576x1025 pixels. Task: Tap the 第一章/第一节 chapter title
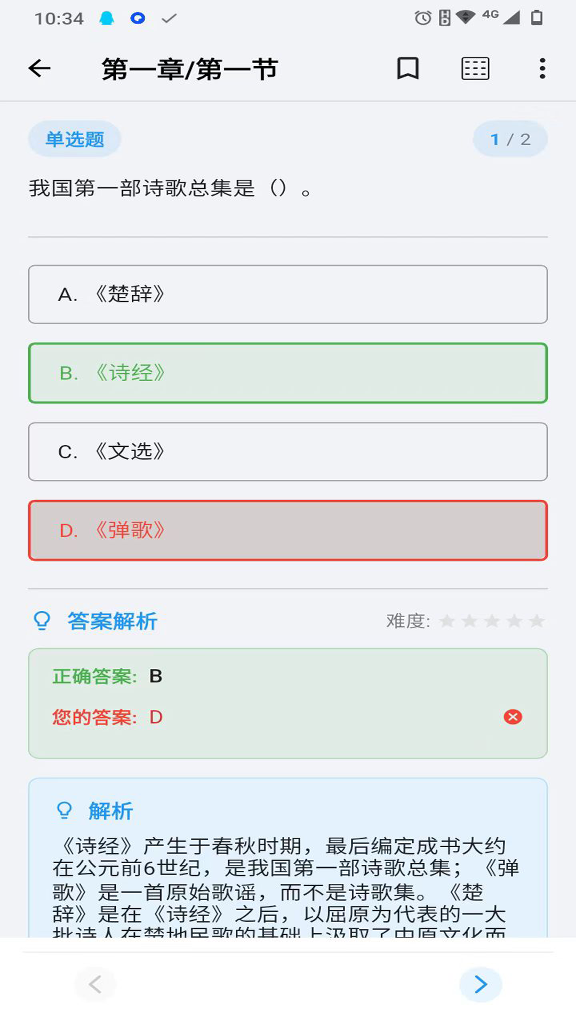(x=188, y=68)
